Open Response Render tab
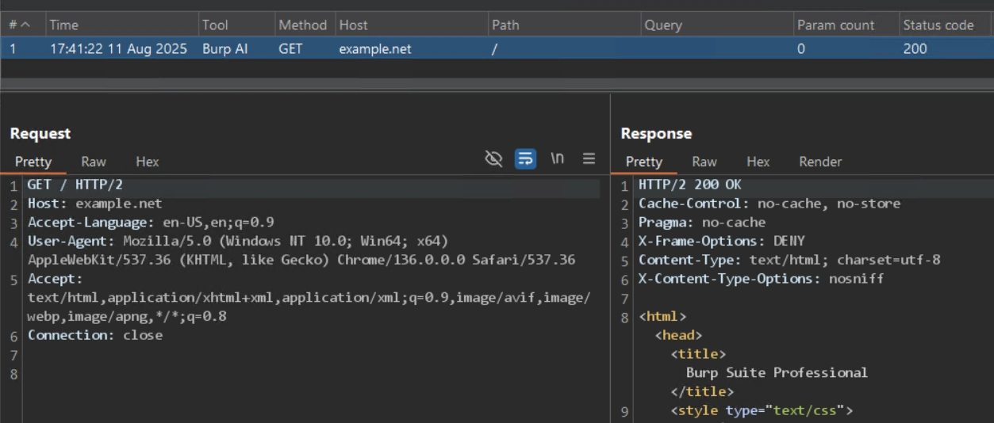 click(820, 162)
